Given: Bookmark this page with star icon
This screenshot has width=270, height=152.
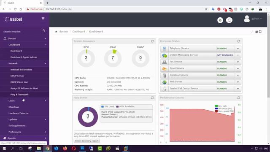Looking at the screenshot, I should point(206,9).
